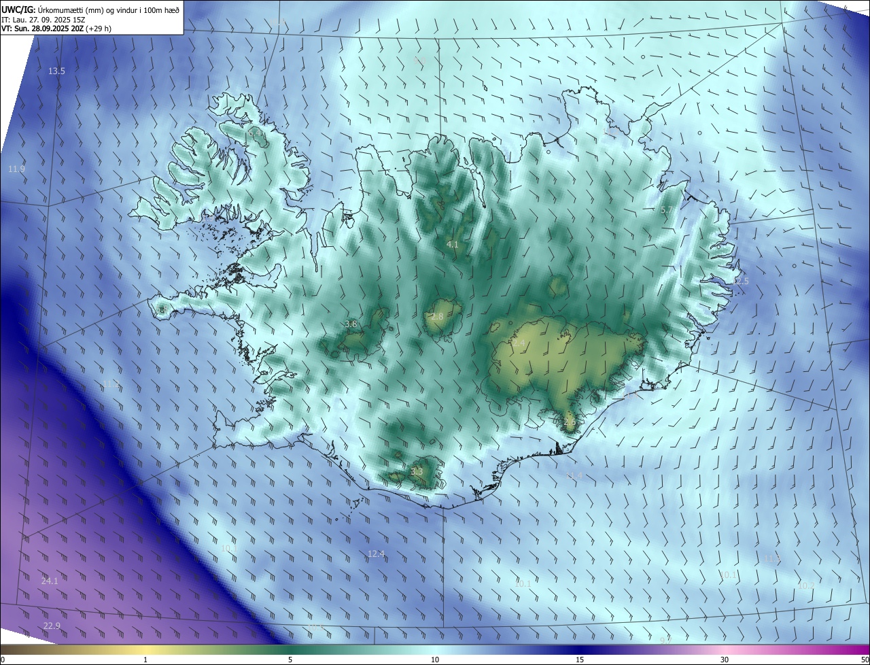
Task: Click the 11.4 value label on the map
Action: 575,475
